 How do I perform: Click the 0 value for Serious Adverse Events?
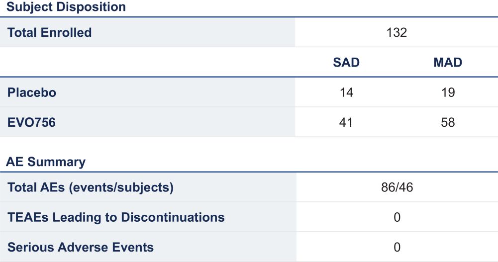click(397, 247)
